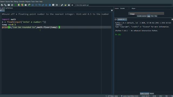
Task: Open PYTHONPATH manager Python icon
Action: pyautogui.click(x=65, y=5)
